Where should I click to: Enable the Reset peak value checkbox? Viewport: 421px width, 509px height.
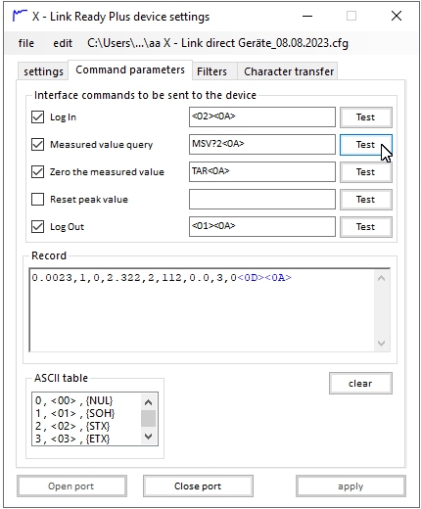click(37, 199)
